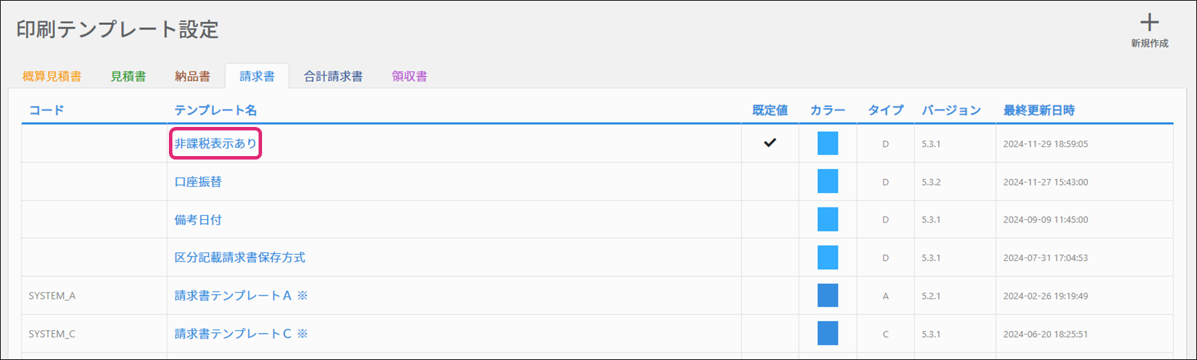This screenshot has width=1197, height=360.
Task: Switch to the 概算見積書 tab
Action: tap(51, 76)
